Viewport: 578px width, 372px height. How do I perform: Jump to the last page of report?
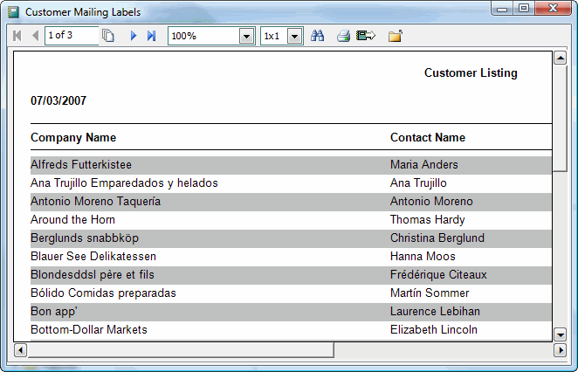pos(151,36)
